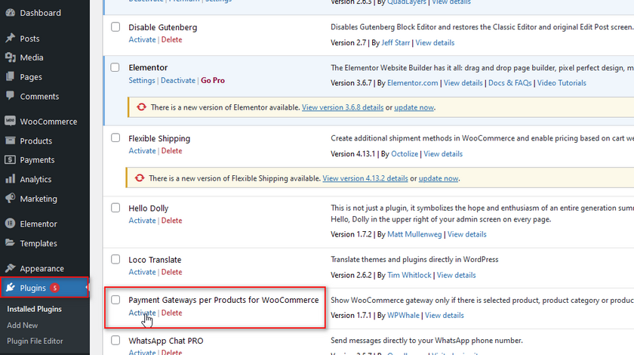Viewport: 634px width, 355px height.
Task: Click the Media icon in sidebar
Action: click(x=10, y=57)
